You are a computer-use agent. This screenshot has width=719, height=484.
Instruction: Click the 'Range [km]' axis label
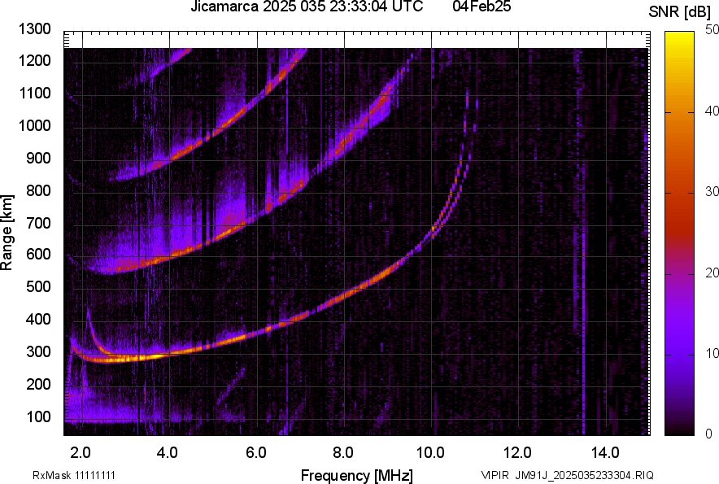point(7,233)
